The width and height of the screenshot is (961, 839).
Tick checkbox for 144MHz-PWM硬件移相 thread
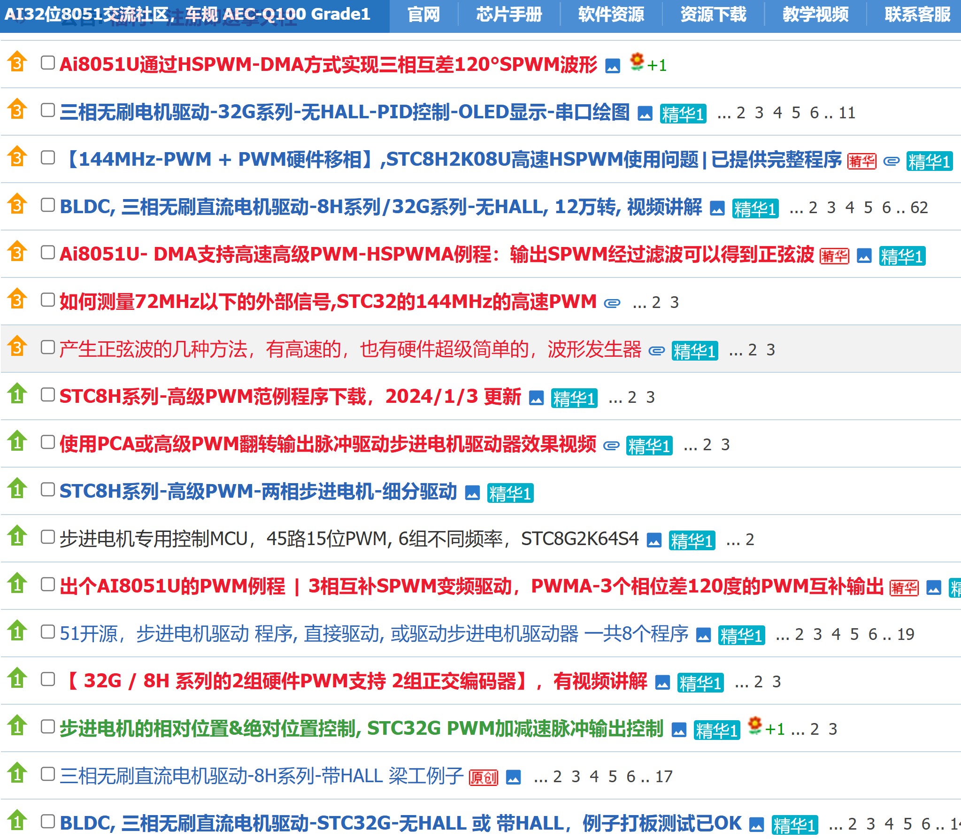click(x=48, y=157)
